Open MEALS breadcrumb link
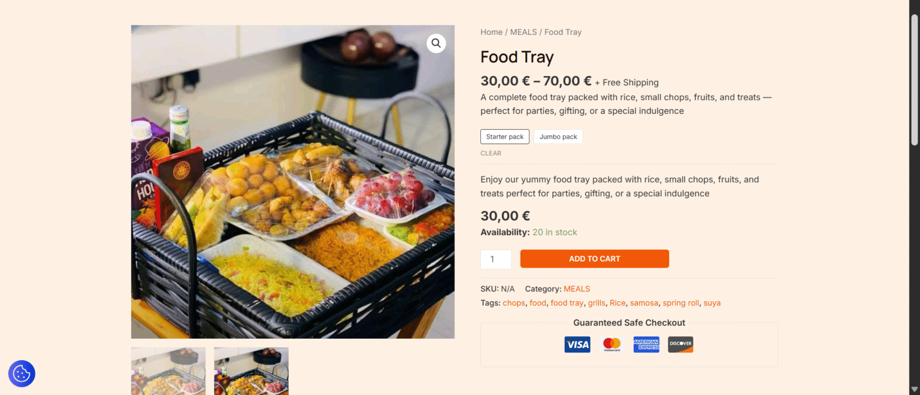Image resolution: width=920 pixels, height=395 pixels. 523,32
